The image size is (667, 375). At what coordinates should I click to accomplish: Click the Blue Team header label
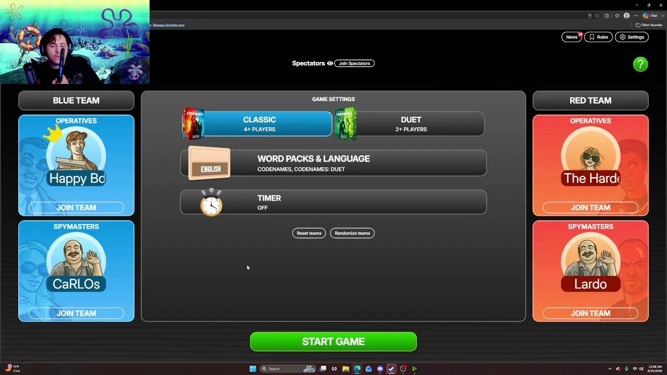pos(76,101)
